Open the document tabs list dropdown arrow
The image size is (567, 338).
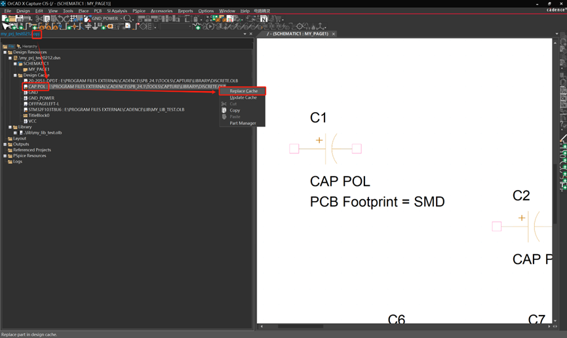[x=557, y=33]
